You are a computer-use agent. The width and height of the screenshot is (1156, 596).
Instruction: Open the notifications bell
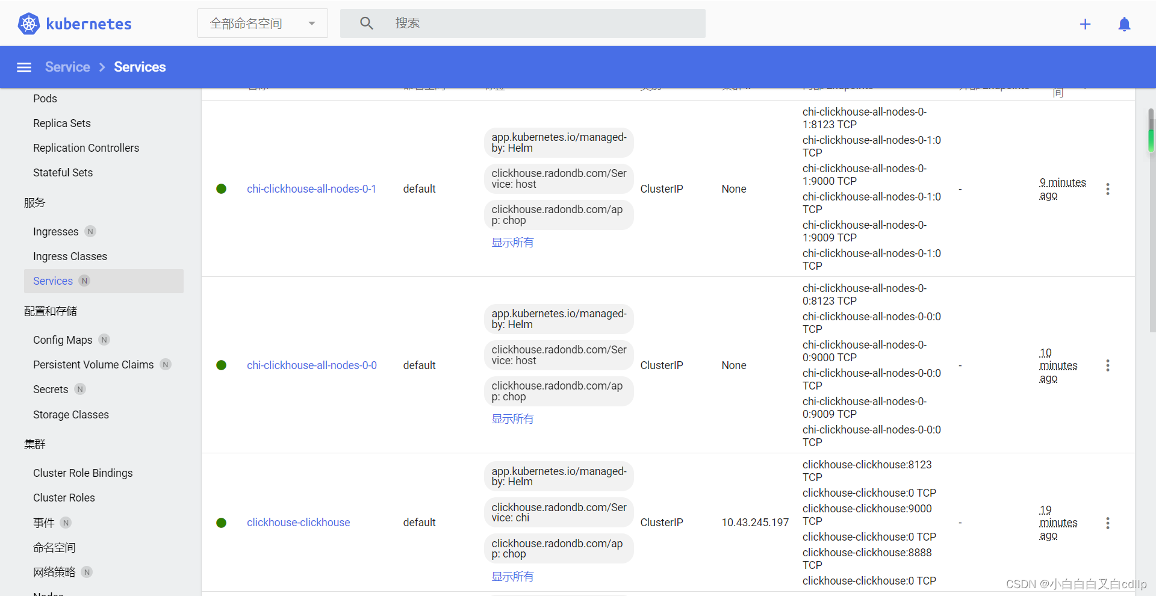(1124, 24)
